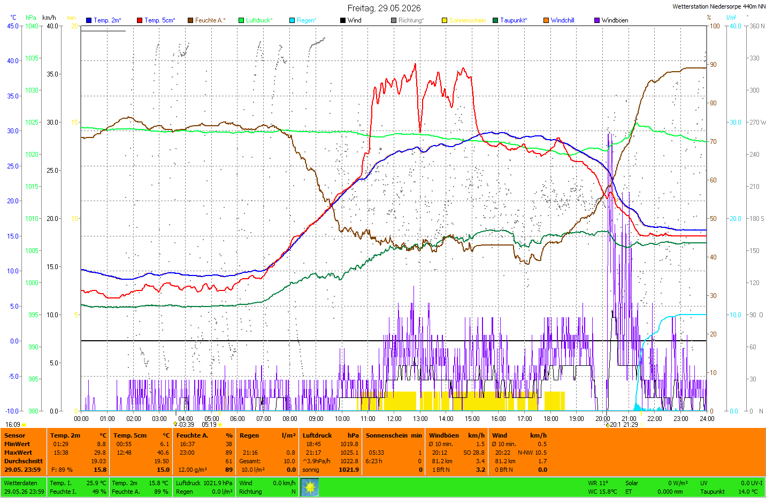This screenshot has height=498, width=766.
Task: Click the red Temp. 5cm legend swatch
Action: click(x=140, y=20)
